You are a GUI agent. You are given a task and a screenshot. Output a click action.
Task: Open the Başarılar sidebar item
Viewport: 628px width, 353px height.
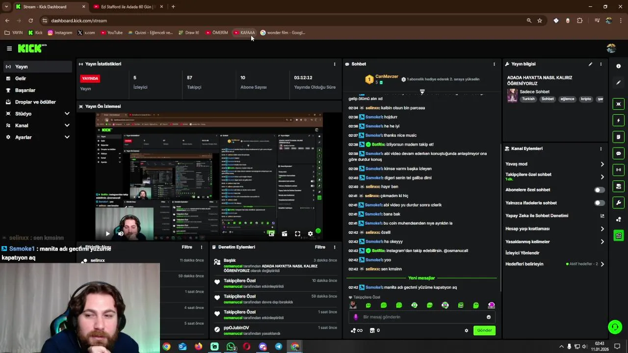(37, 90)
